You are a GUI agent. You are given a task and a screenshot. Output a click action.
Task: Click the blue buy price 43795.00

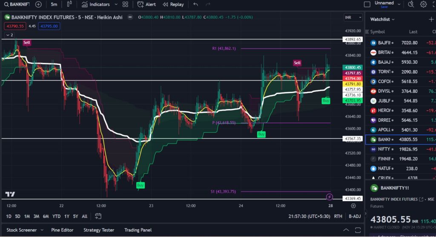tap(49, 26)
